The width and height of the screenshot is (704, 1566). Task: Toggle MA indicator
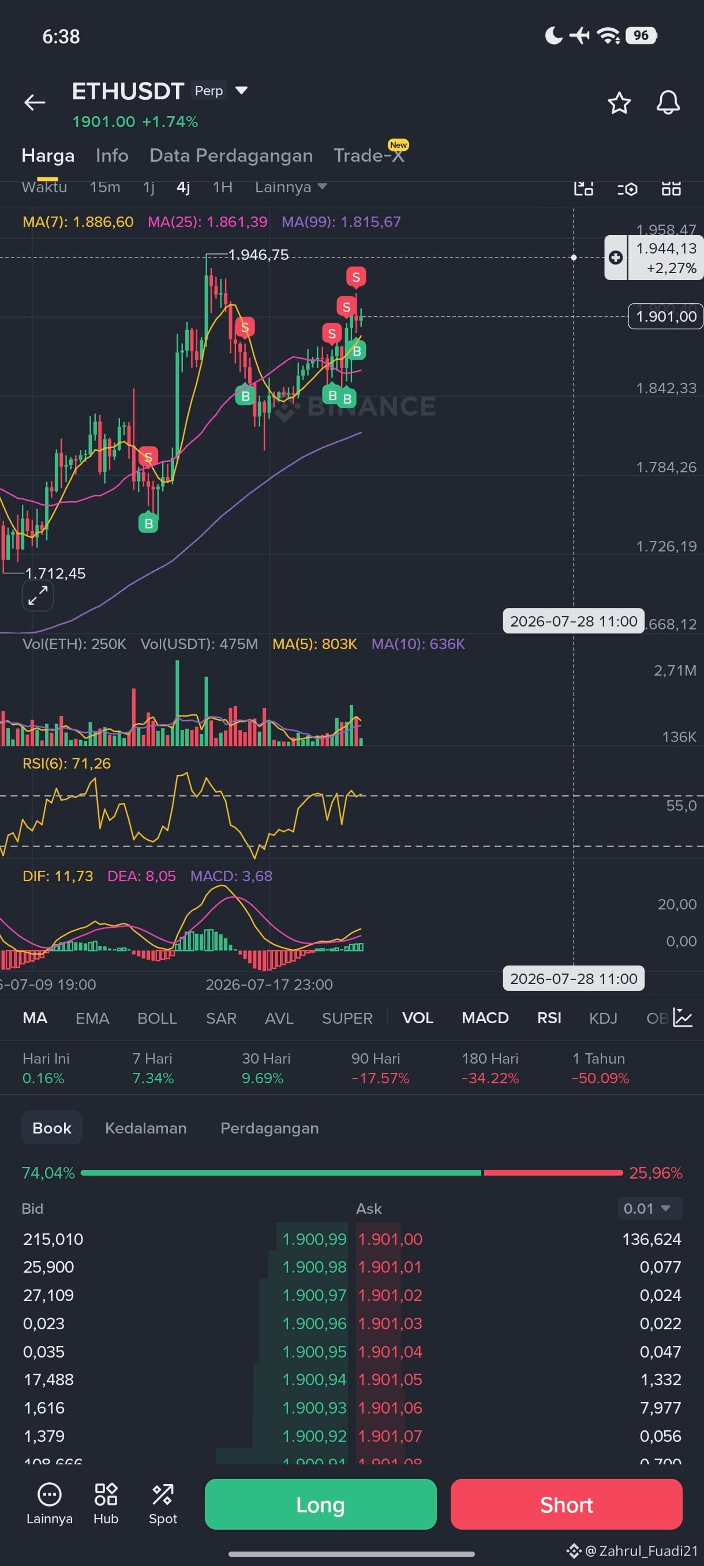click(x=35, y=1018)
